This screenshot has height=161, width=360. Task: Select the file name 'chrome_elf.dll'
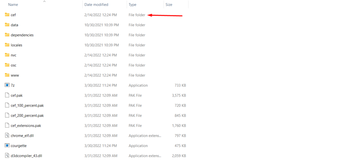point(22,136)
